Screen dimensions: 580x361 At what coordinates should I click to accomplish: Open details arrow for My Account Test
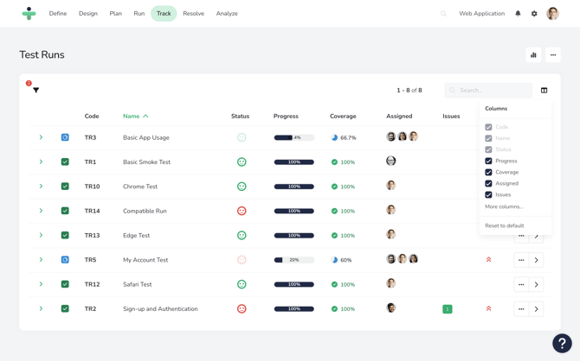pyautogui.click(x=536, y=260)
